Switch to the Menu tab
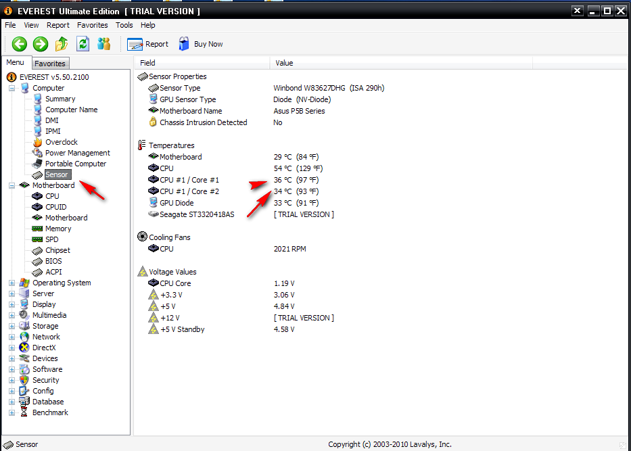This screenshot has width=631, height=451. tap(15, 62)
